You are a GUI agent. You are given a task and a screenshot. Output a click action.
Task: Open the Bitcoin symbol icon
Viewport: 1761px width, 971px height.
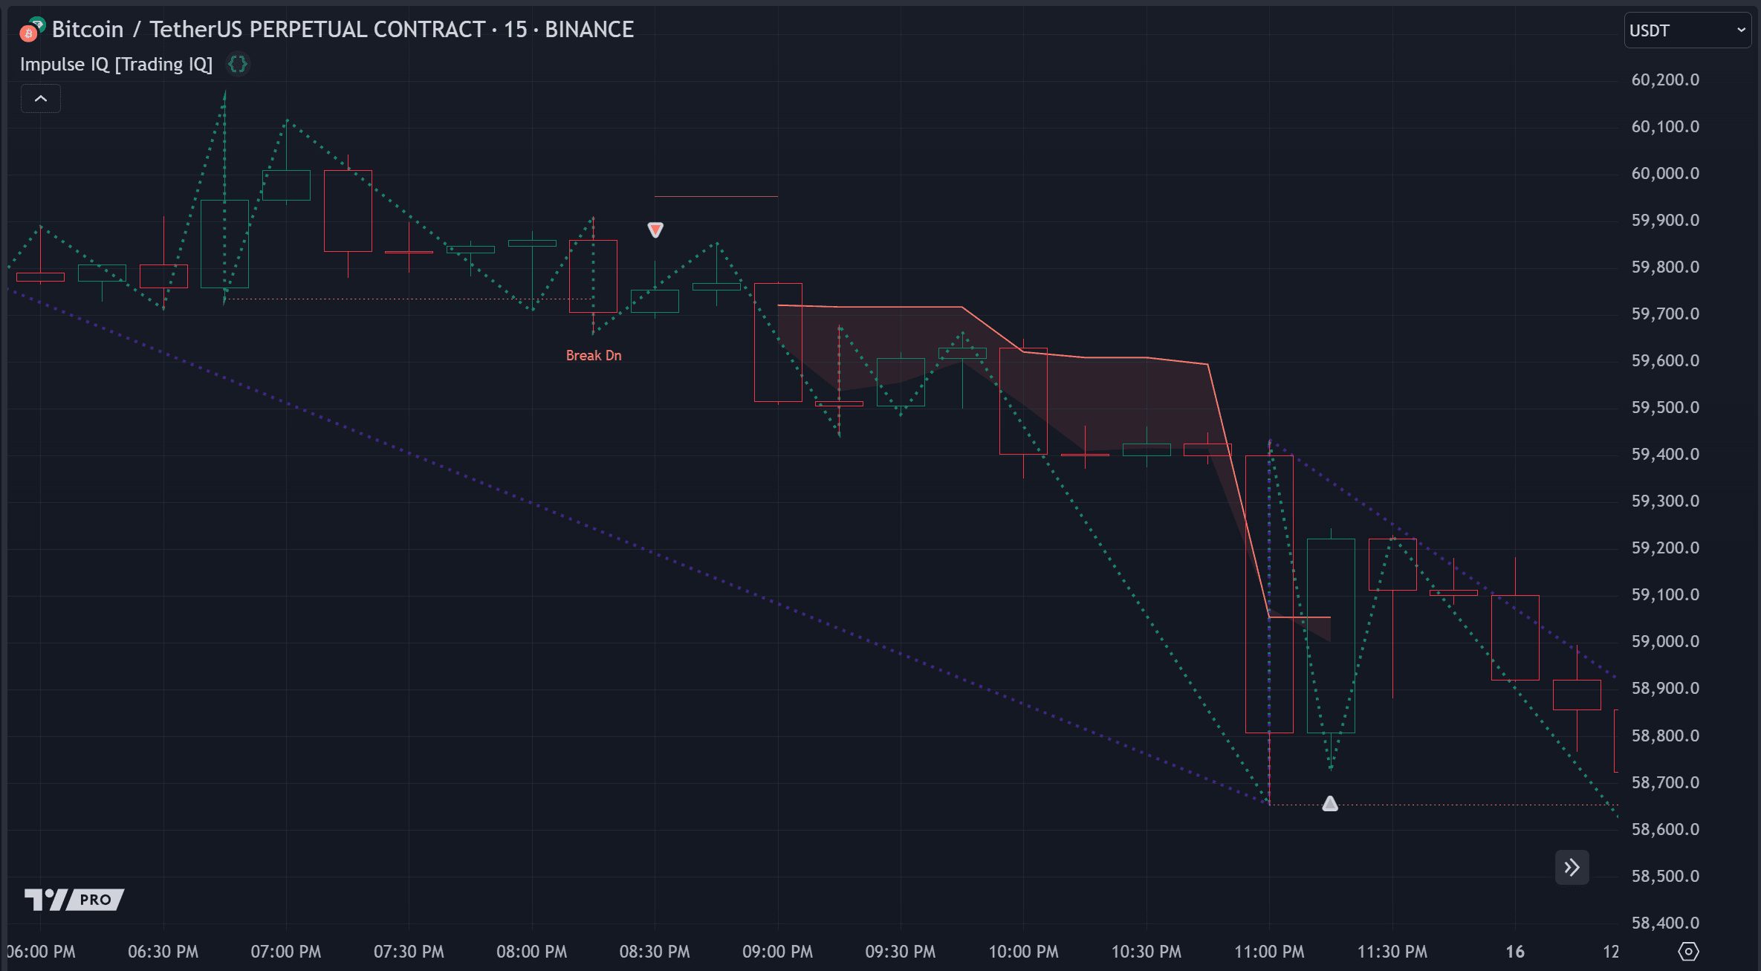pos(32,30)
